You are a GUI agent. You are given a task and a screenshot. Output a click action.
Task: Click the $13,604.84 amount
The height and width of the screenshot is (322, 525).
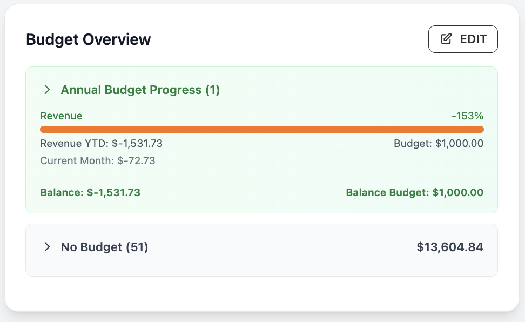point(450,247)
